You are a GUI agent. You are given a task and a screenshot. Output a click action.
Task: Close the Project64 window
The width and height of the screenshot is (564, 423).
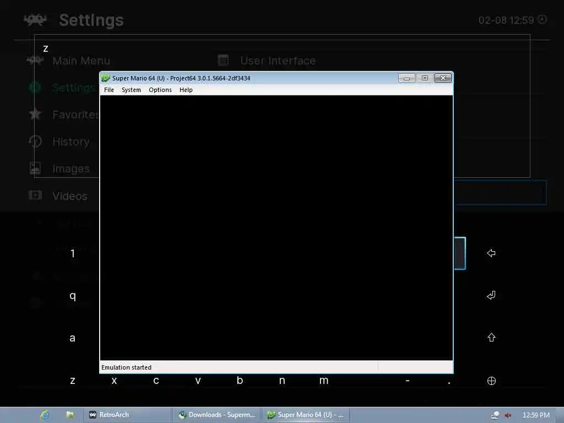(443, 78)
